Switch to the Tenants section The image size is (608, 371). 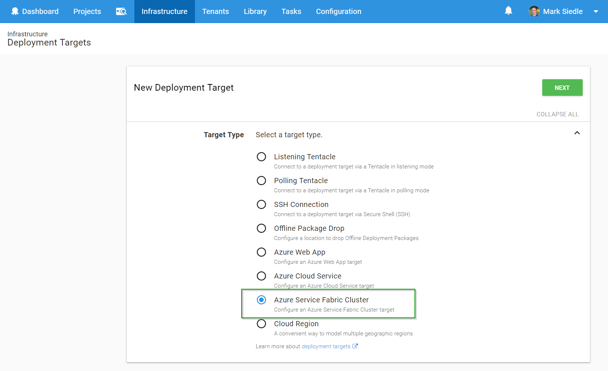(x=216, y=11)
